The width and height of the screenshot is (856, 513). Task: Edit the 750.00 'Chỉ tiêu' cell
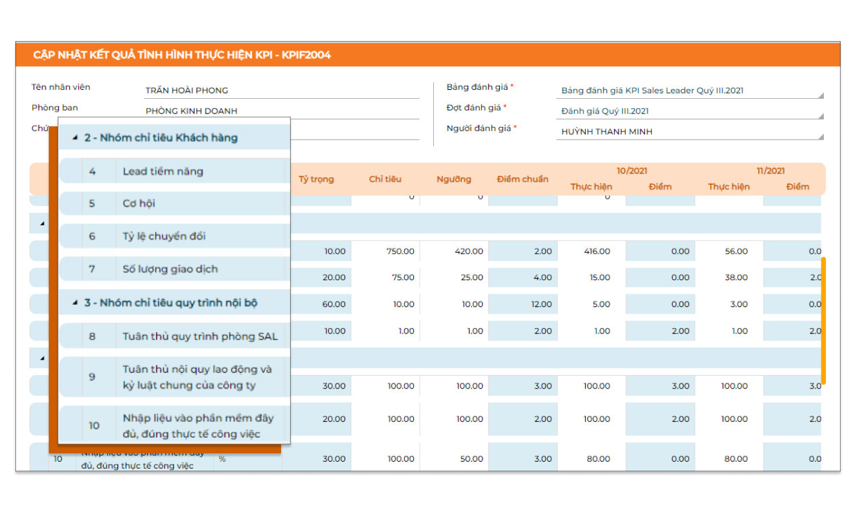point(386,251)
